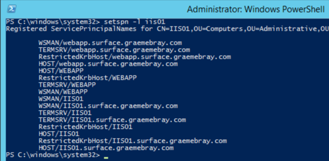Click the HOST/webapp.surface.graemebray.com entry
This screenshot has width=329, height=161.
108,64
